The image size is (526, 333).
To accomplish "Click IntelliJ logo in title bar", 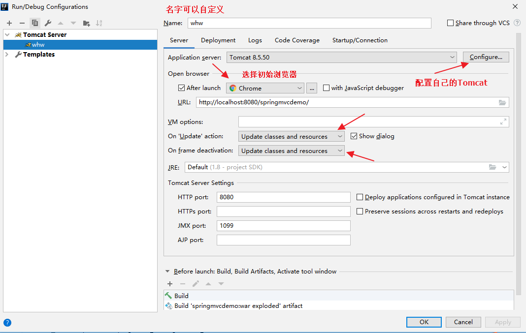I will click(x=4, y=7).
